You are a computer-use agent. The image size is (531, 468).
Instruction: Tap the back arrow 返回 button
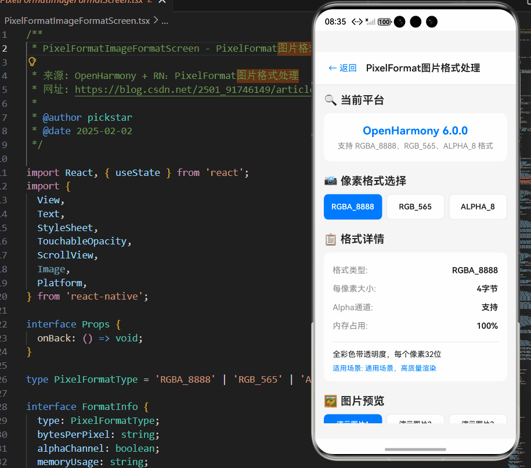[342, 68]
